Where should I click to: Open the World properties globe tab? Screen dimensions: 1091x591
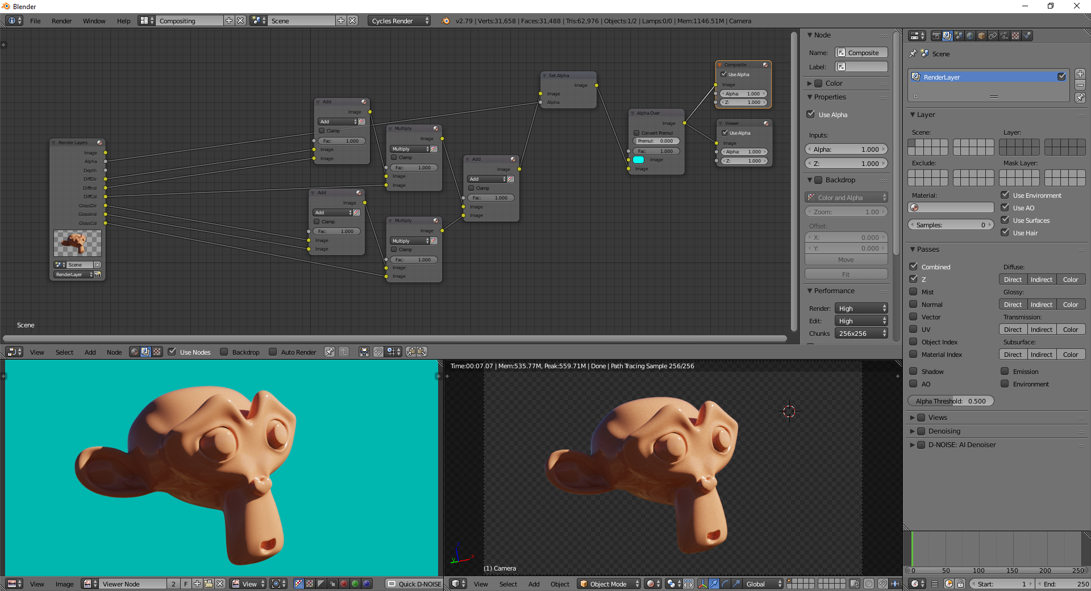click(x=970, y=36)
